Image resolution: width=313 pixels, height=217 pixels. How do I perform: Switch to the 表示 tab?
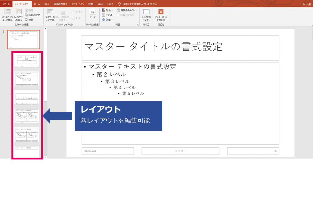(100, 4)
